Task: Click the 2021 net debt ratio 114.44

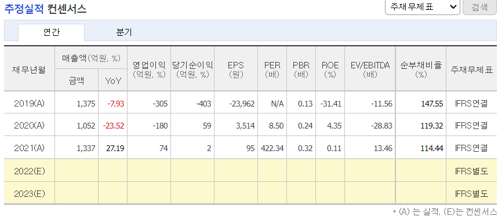Action: 432,148
